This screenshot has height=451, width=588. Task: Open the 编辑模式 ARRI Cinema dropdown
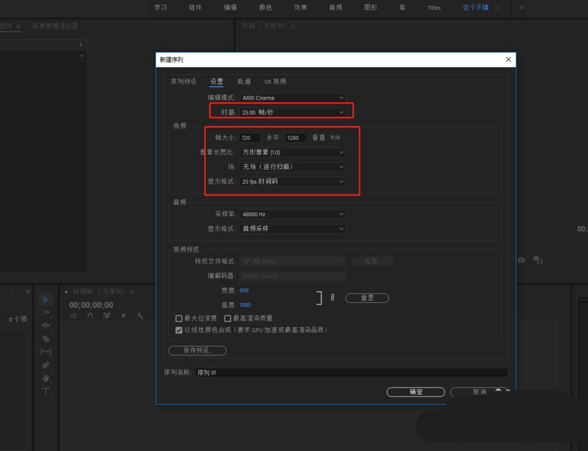point(292,97)
